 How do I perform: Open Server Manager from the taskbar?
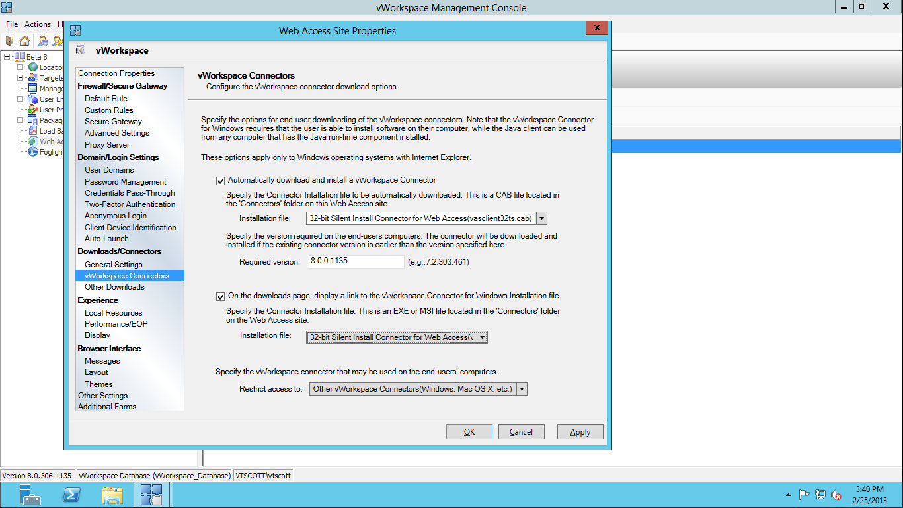coord(30,495)
